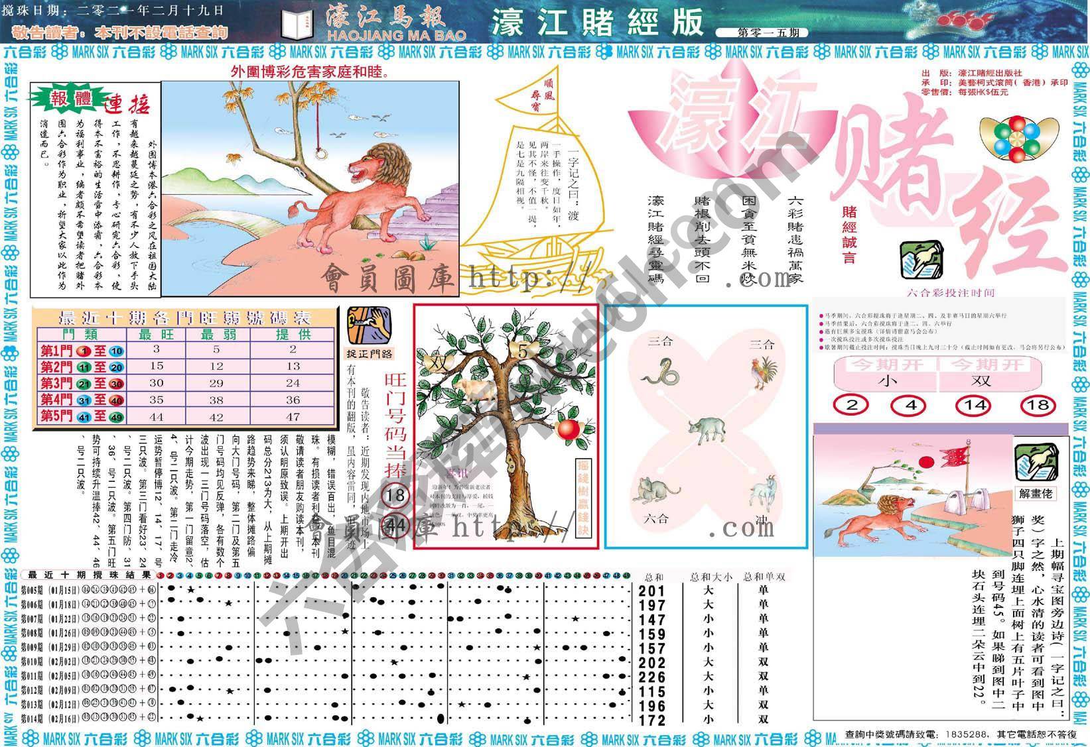
Task: Click the 提供 column header
Action: pyautogui.click(x=293, y=334)
